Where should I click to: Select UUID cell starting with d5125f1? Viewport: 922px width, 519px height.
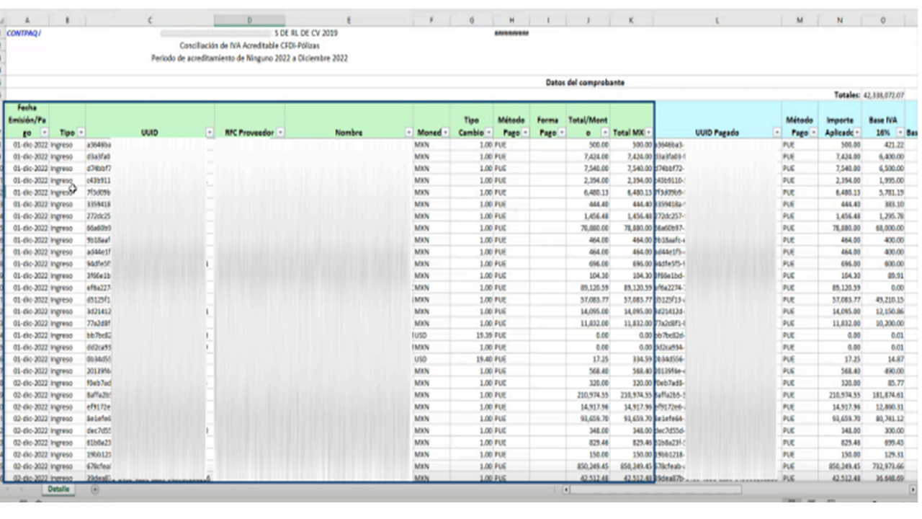tap(150, 299)
